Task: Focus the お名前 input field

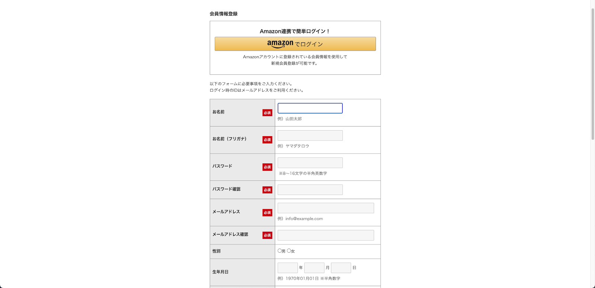Action: (x=310, y=108)
